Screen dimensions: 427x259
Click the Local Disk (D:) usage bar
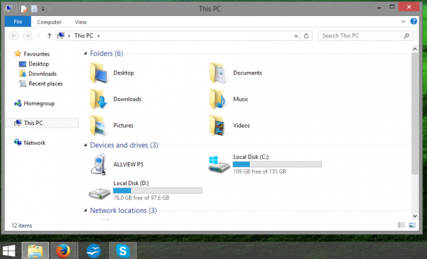(x=157, y=190)
